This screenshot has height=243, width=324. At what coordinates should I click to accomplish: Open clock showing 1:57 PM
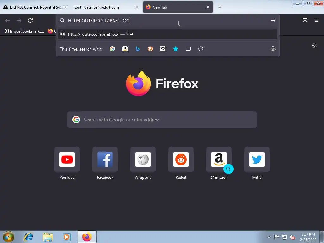(308, 237)
